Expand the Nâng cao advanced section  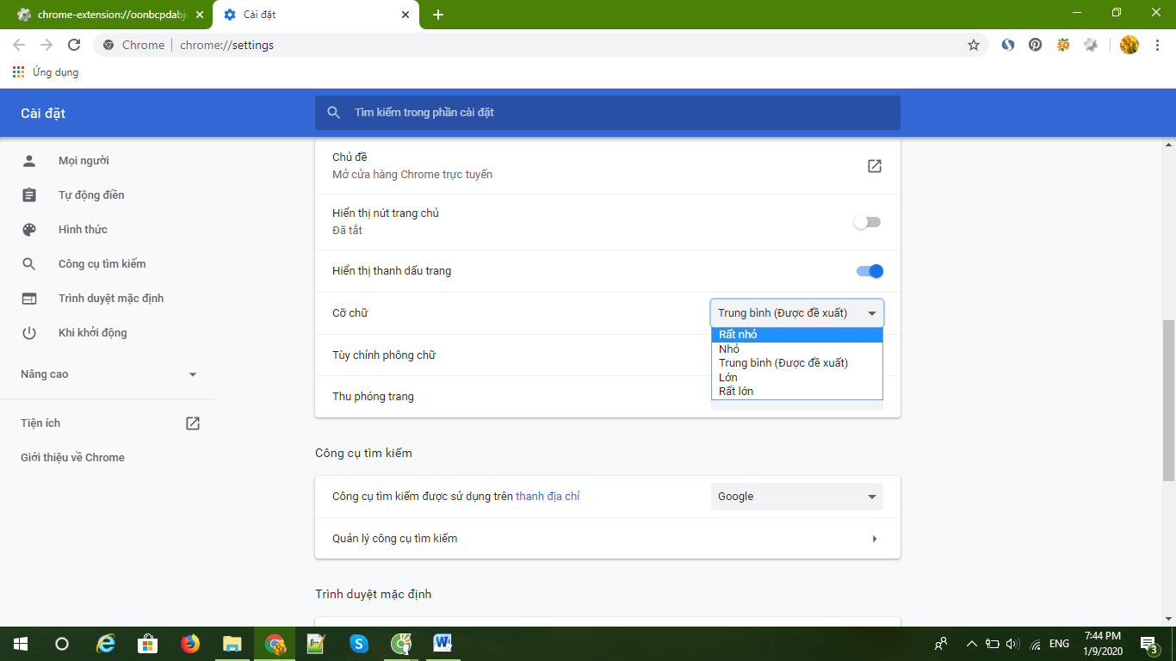pyautogui.click(x=108, y=374)
